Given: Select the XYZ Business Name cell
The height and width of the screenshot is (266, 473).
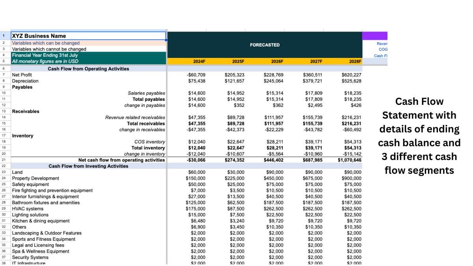Looking at the screenshot, I should pyautogui.click(x=89, y=36).
